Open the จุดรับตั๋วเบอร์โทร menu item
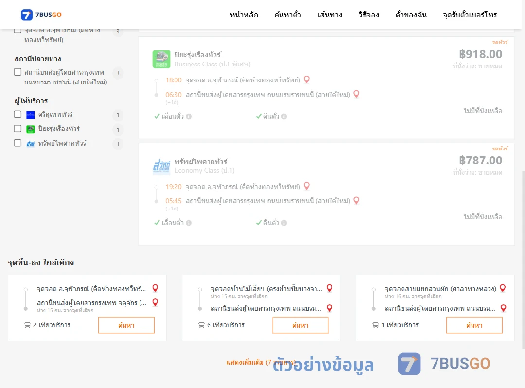 point(470,15)
